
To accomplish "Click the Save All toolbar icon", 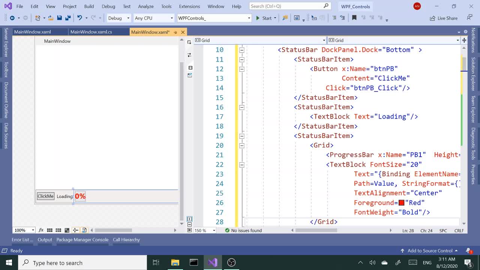I will (68, 18).
